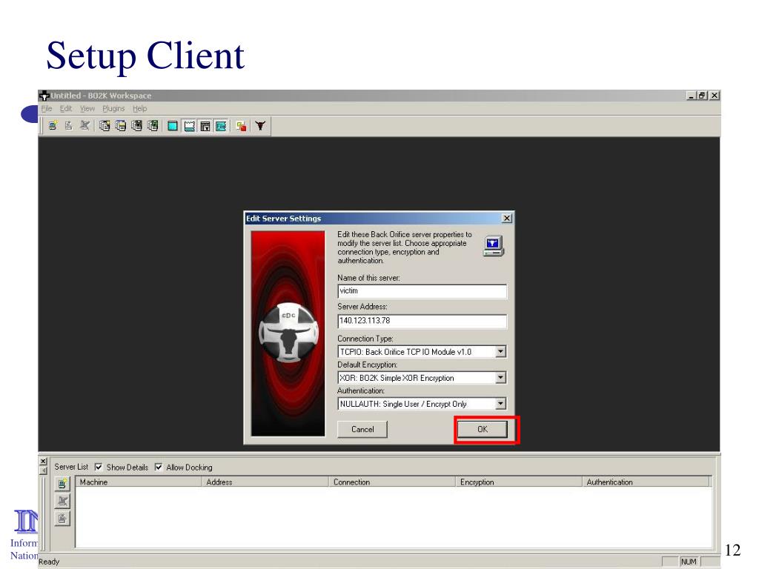Image resolution: width=759 pixels, height=569 pixels.
Task: Click the BO2K bull logo in the title bar
Action: click(x=44, y=96)
